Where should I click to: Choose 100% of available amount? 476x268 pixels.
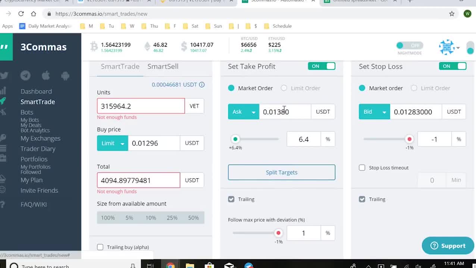pyautogui.click(x=108, y=218)
